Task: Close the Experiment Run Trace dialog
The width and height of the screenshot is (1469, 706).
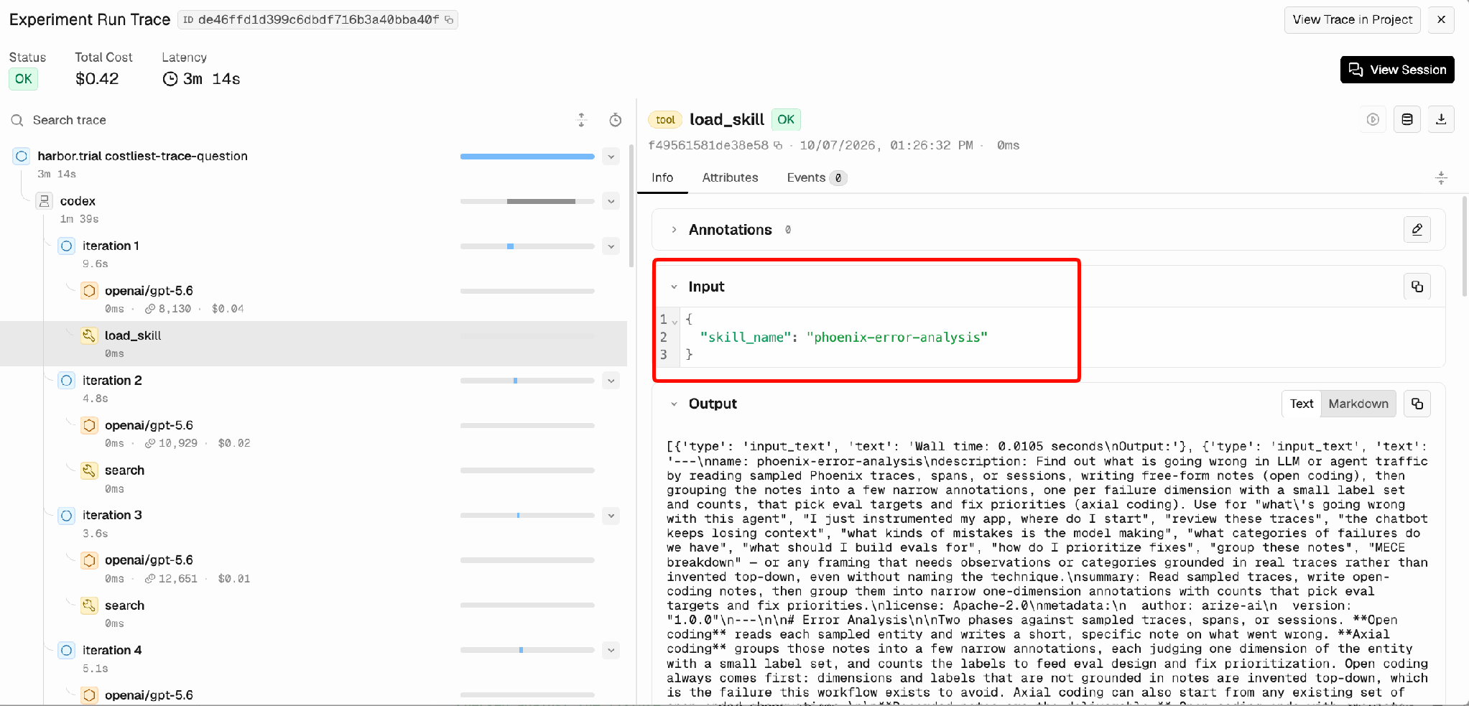Action: 1441,19
